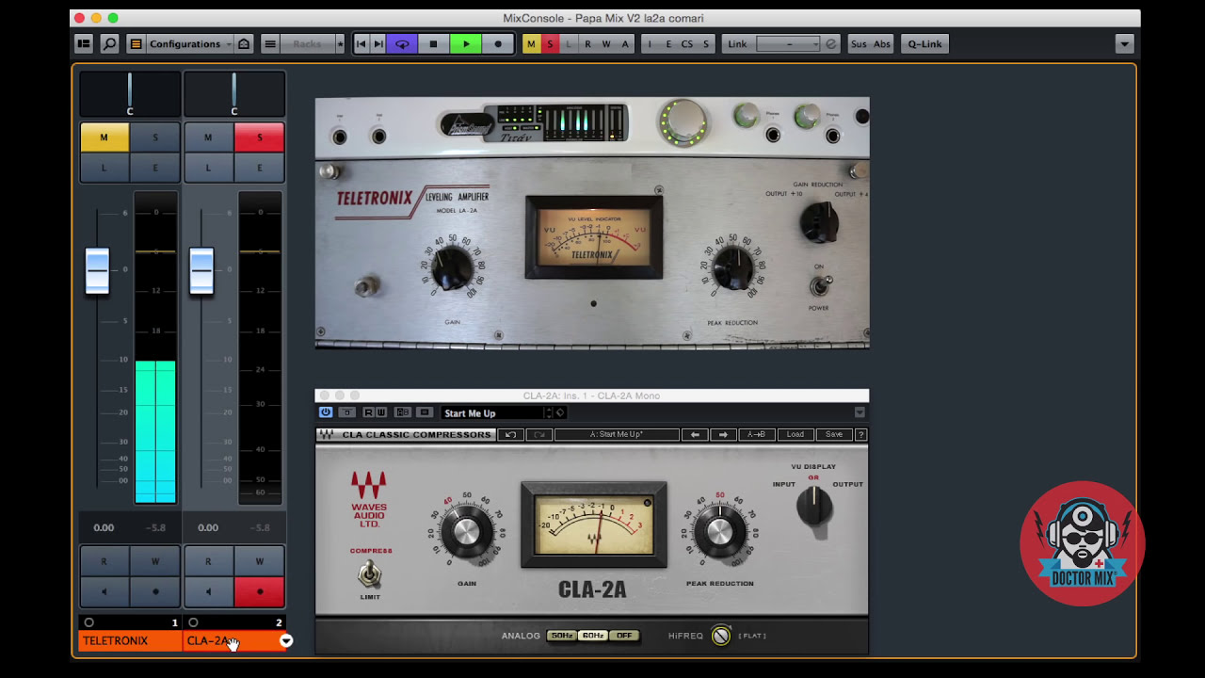Open CLA-2A channel settings E button

260,168
